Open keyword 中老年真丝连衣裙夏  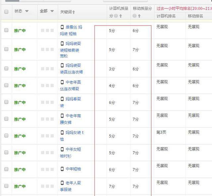pos(71,85)
